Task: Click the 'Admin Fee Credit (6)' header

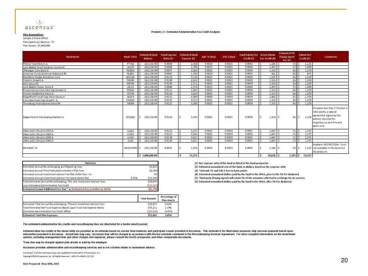Action: [305, 57]
